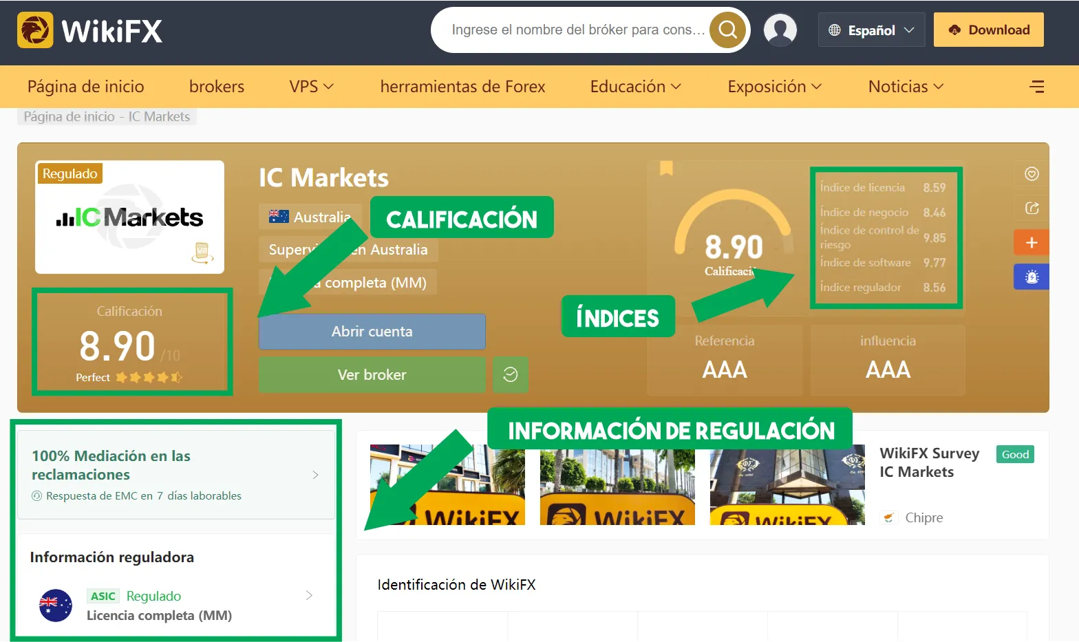Expand the Educación menu
Image resolution: width=1079 pixels, height=642 pixels.
635,87
